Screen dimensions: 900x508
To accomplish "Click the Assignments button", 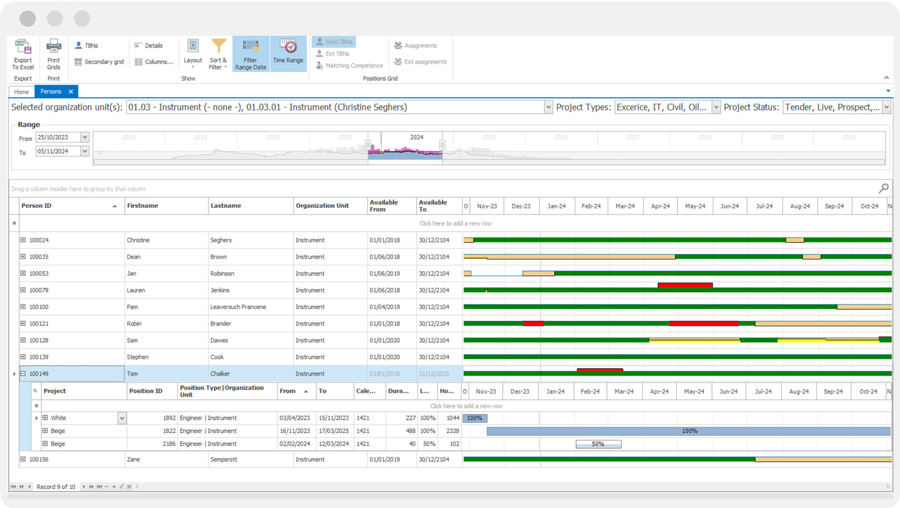I will tap(415, 45).
